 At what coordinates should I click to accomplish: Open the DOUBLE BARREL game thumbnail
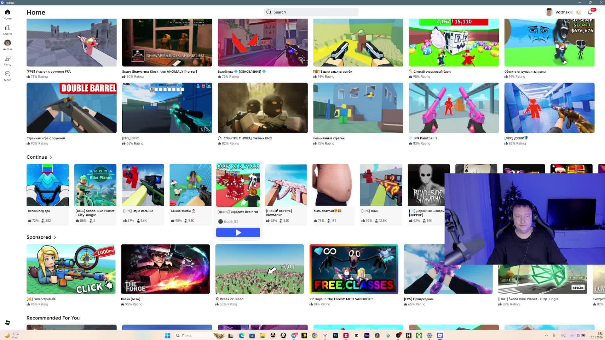point(72,108)
